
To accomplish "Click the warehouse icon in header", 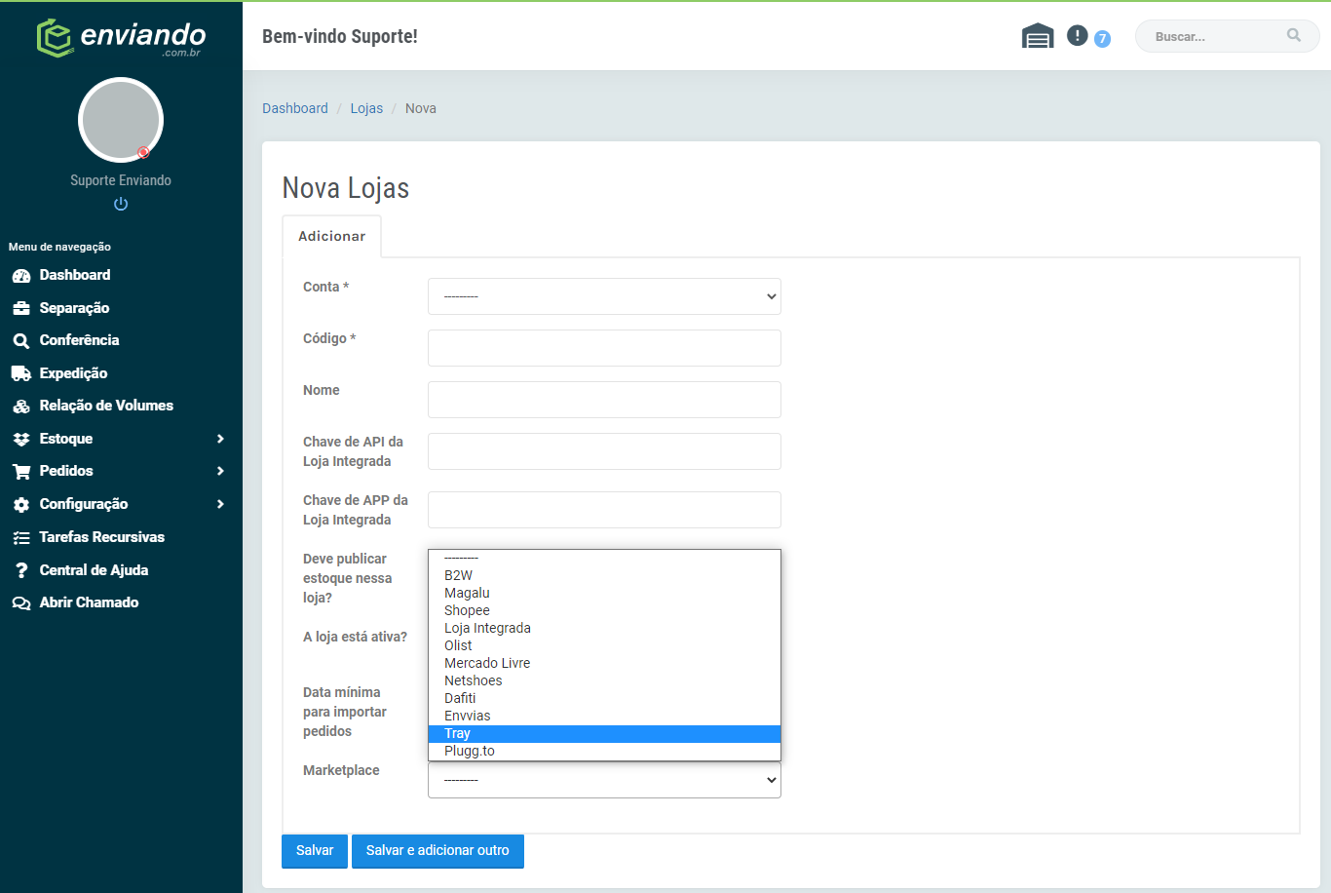I will click(x=1037, y=36).
